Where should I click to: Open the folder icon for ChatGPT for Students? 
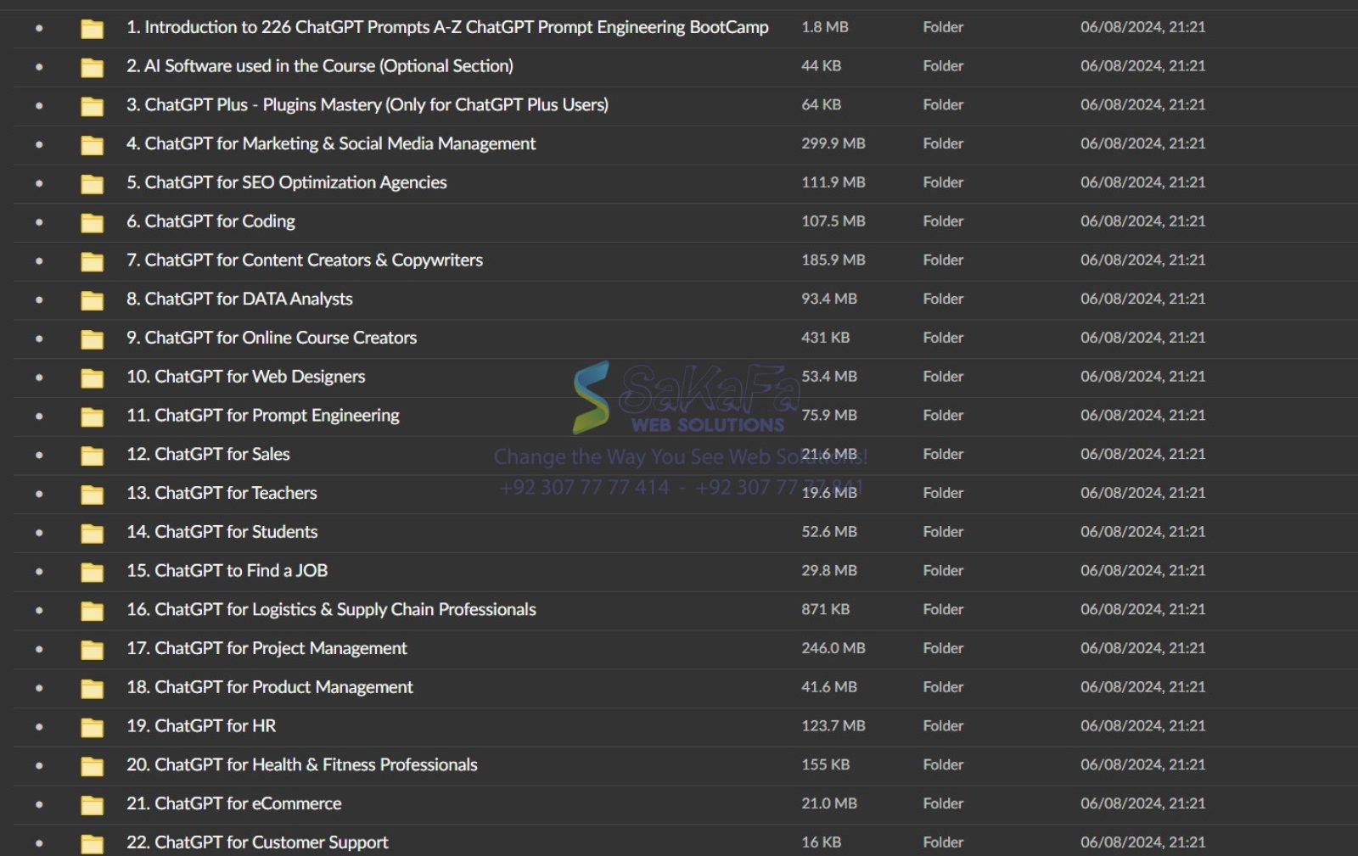[x=91, y=532]
